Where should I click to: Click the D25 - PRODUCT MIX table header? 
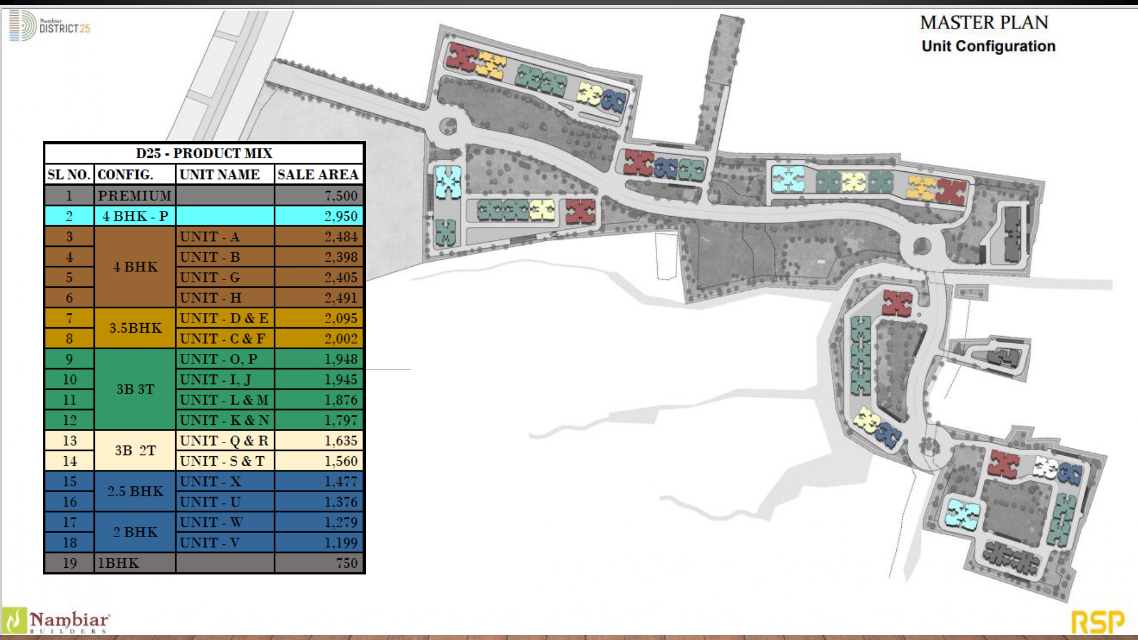click(204, 153)
